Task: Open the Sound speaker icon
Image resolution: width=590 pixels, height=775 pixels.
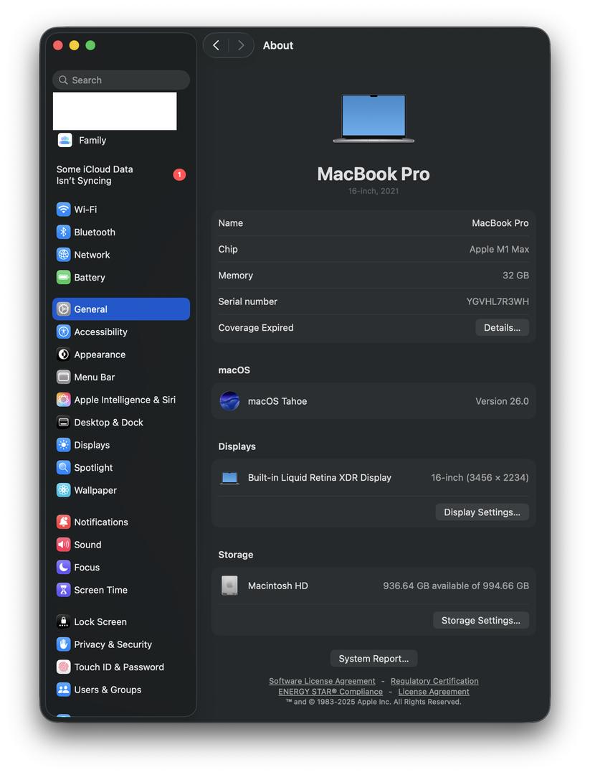Action: coord(63,545)
